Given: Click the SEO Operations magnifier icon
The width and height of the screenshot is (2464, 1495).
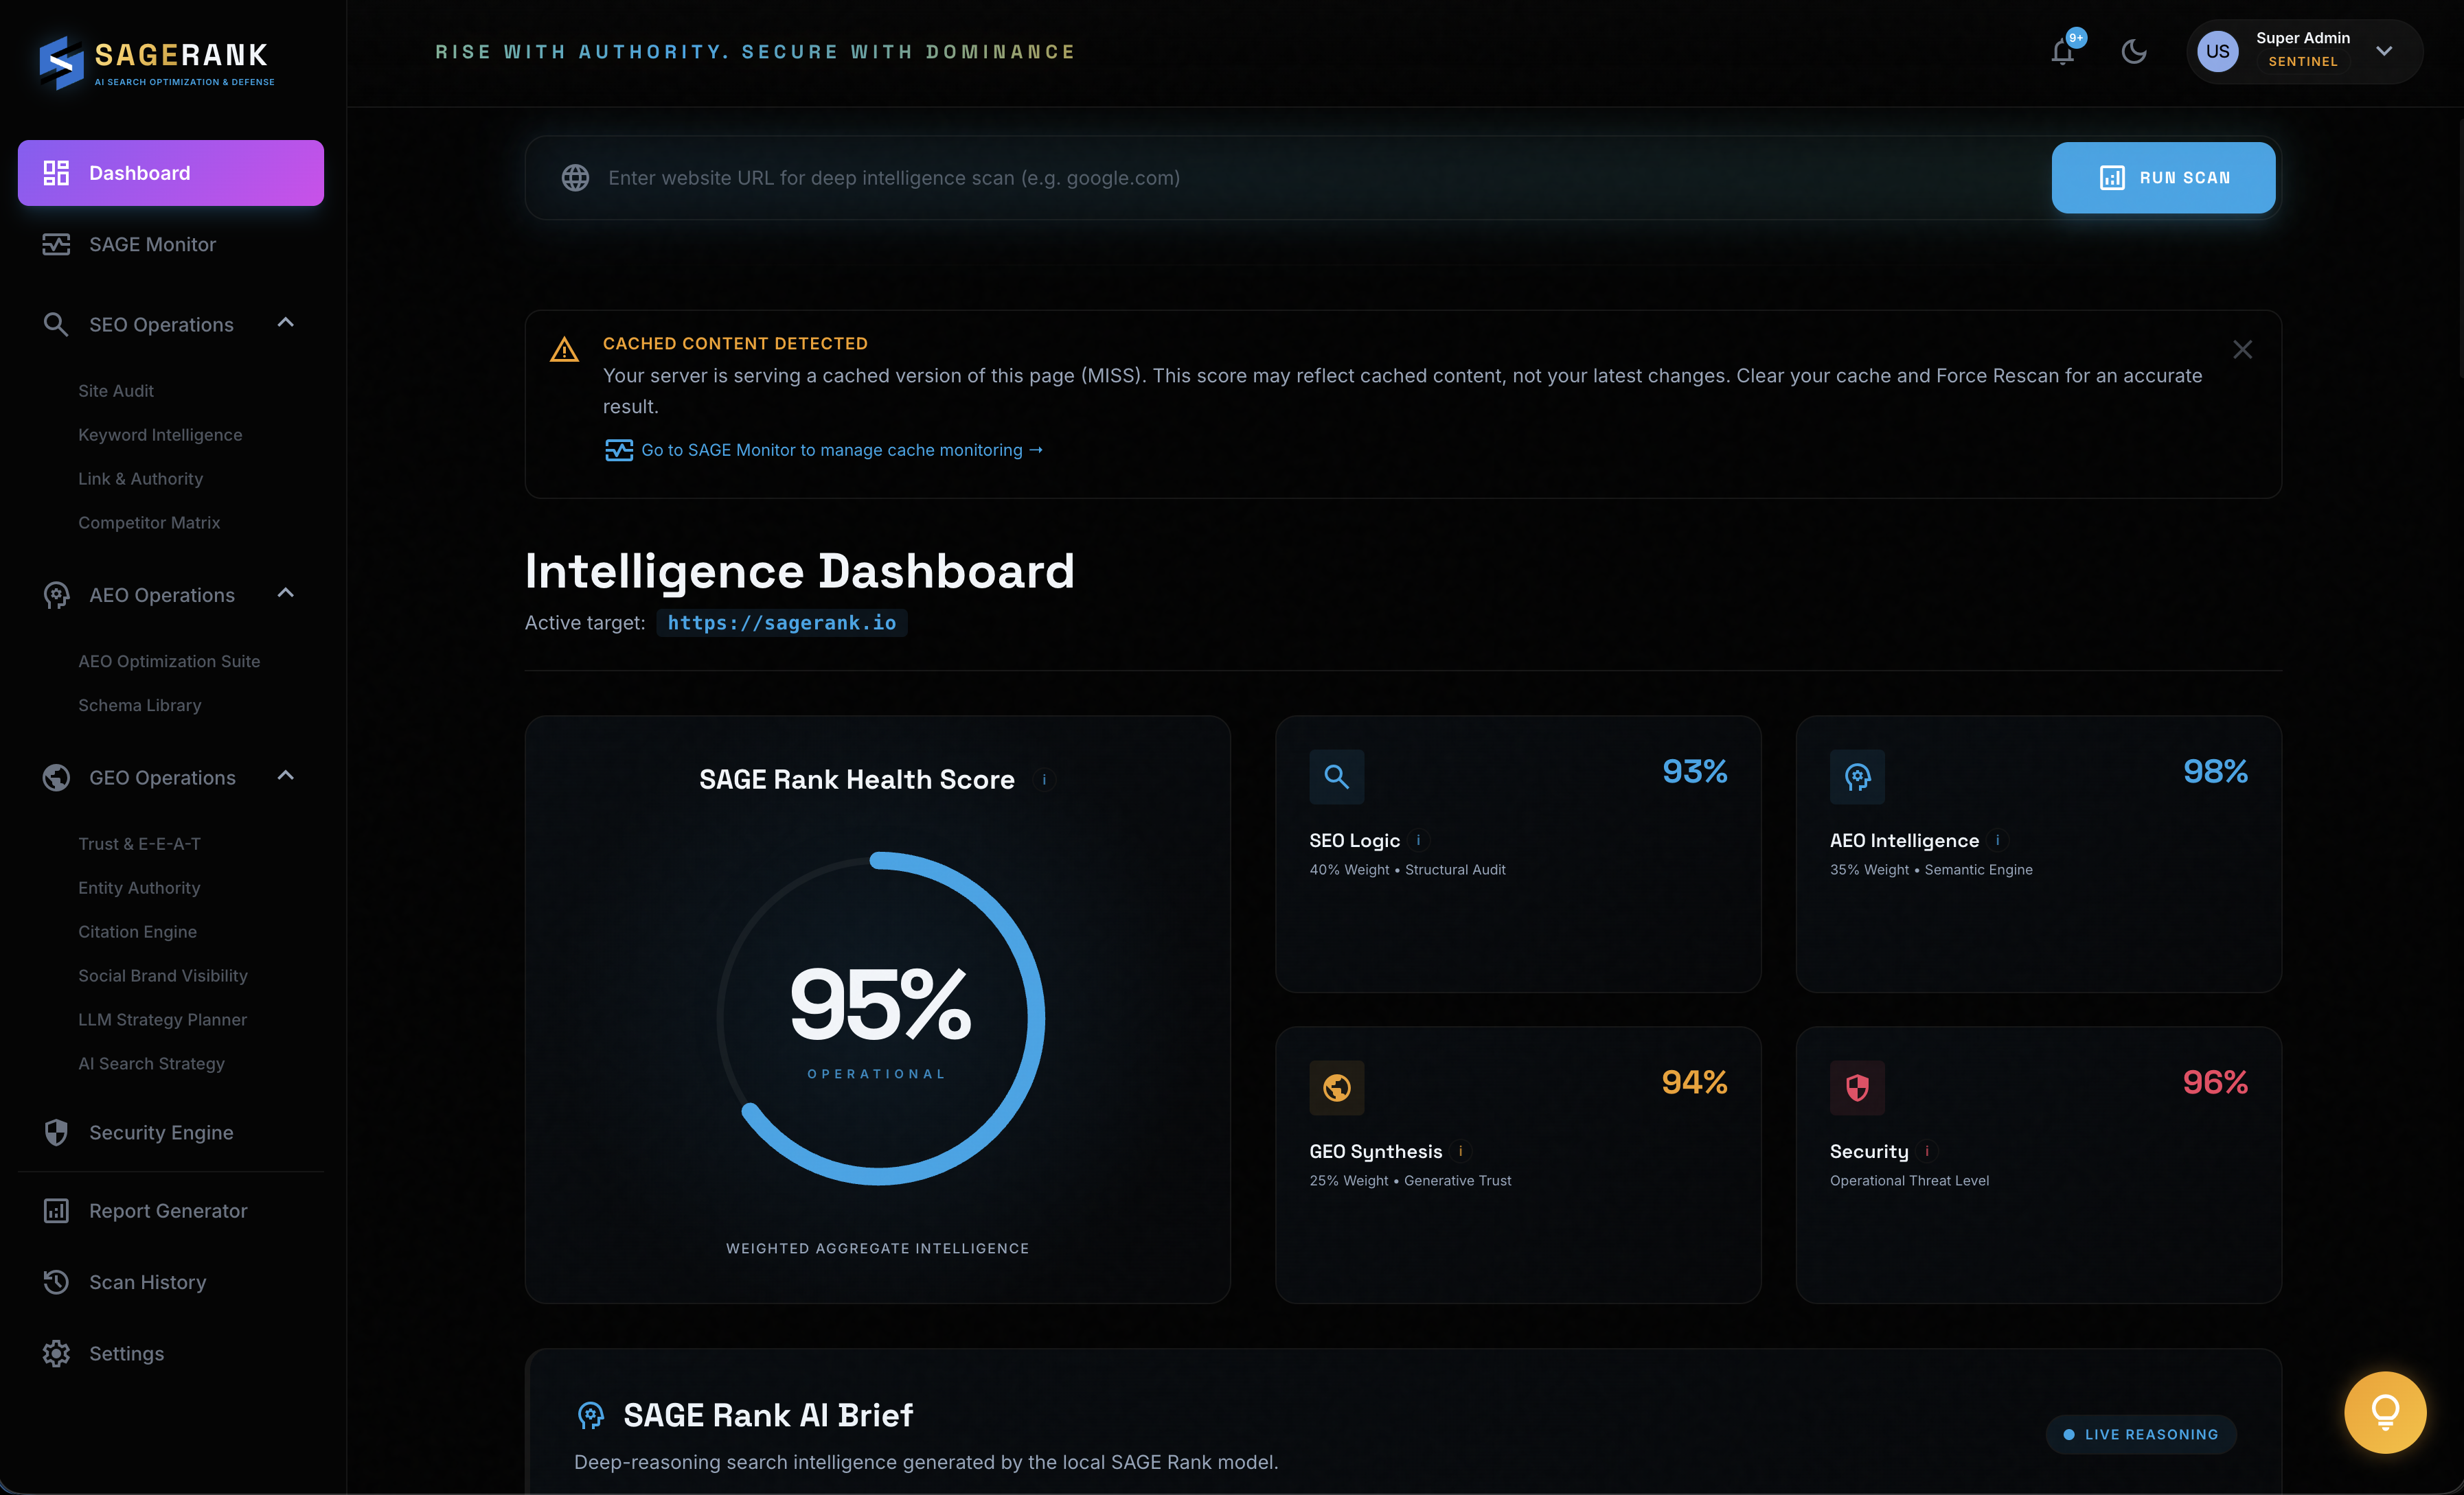Looking at the screenshot, I should (x=56, y=325).
